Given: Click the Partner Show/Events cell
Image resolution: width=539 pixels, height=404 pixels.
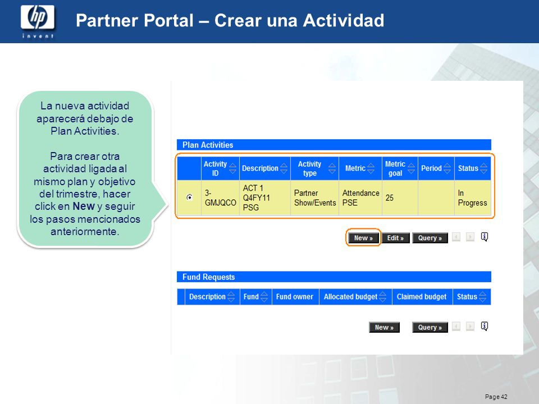Looking at the screenshot, I should [x=315, y=198].
